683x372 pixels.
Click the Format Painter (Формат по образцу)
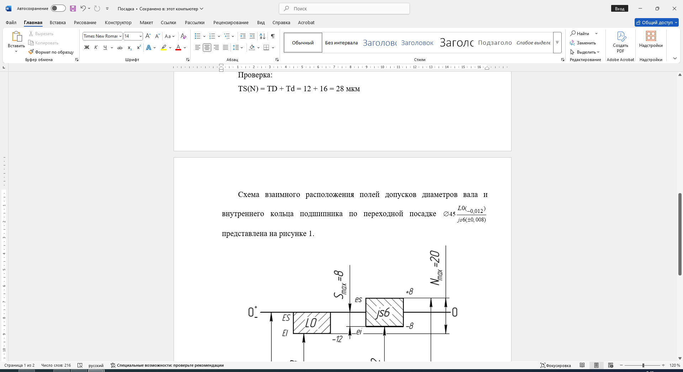pyautogui.click(x=51, y=52)
